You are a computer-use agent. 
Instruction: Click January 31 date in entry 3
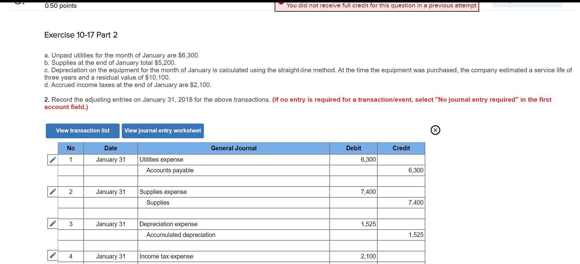111,224
